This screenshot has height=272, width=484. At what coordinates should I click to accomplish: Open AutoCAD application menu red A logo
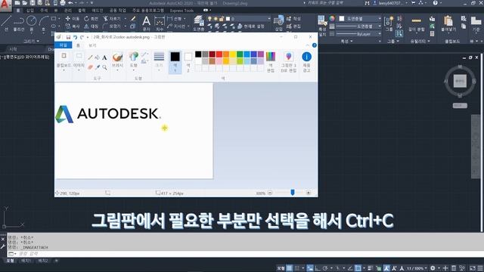coord(5,5)
